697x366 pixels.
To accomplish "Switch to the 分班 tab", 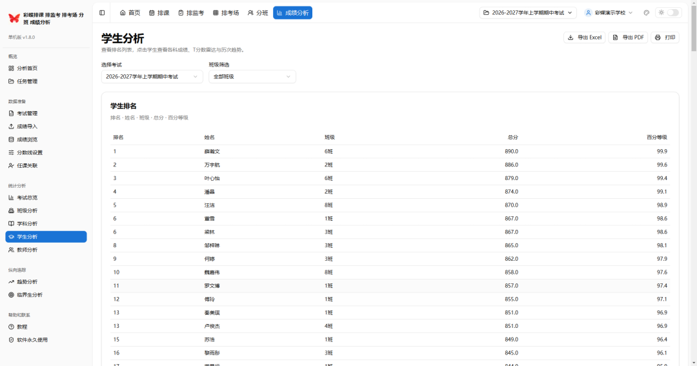I will pos(258,13).
